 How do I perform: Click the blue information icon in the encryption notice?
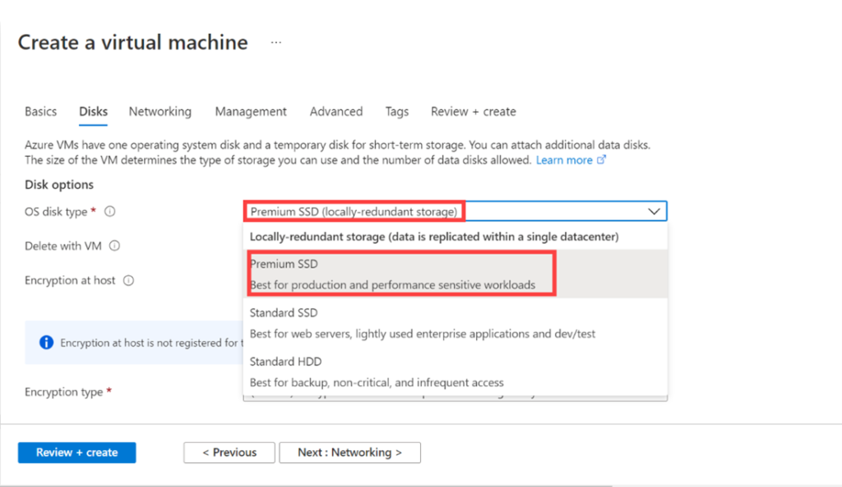pos(47,342)
